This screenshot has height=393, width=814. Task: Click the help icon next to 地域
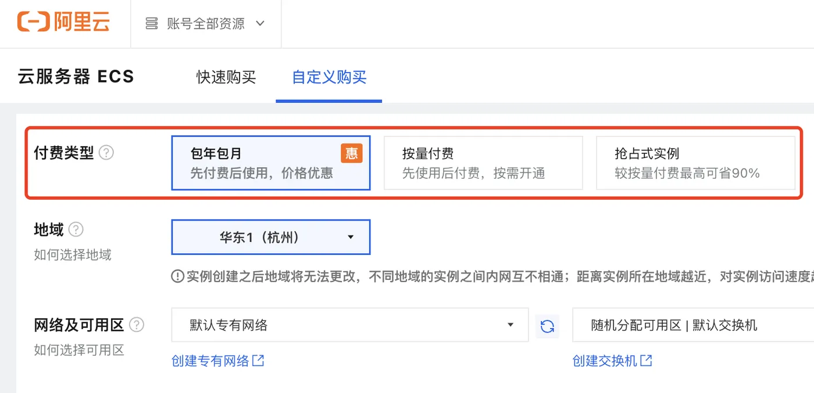click(76, 229)
